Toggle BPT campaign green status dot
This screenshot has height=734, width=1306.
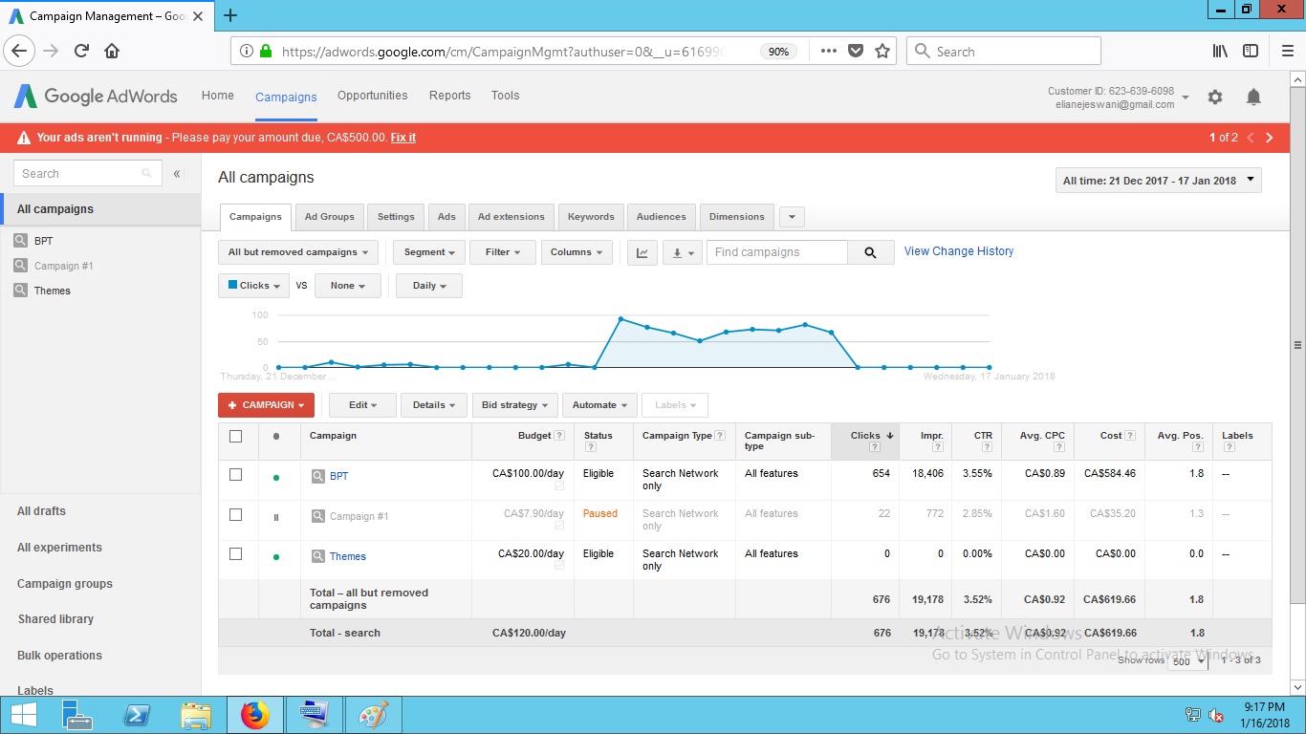(276, 477)
